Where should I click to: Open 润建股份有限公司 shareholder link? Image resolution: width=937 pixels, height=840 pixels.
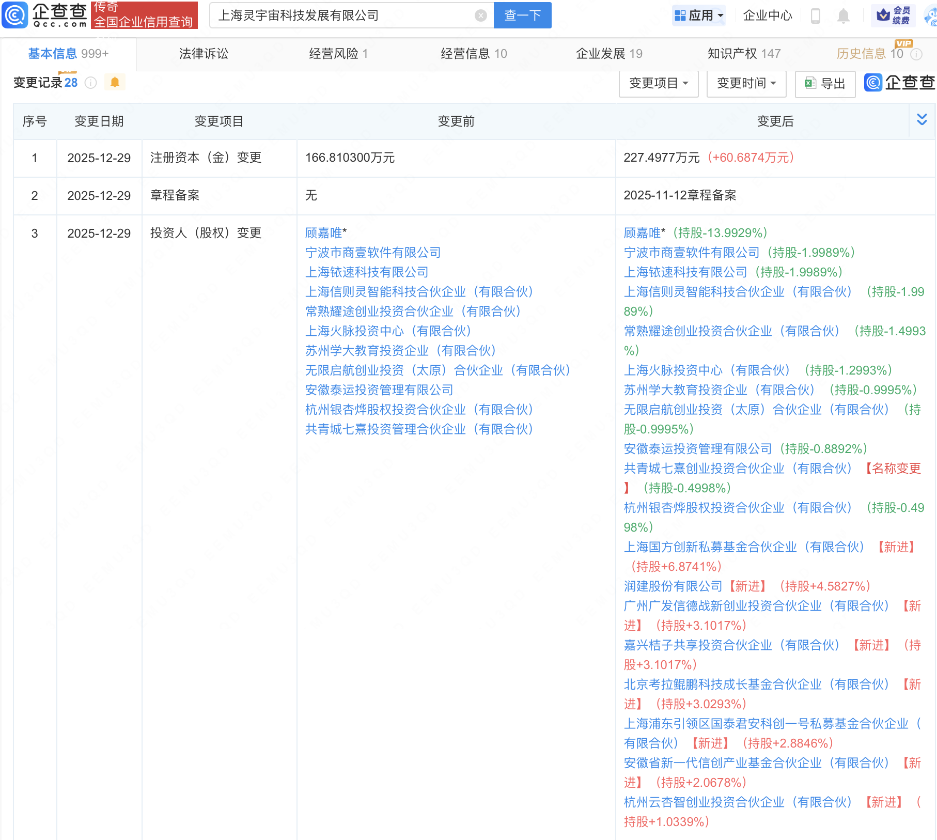(673, 586)
